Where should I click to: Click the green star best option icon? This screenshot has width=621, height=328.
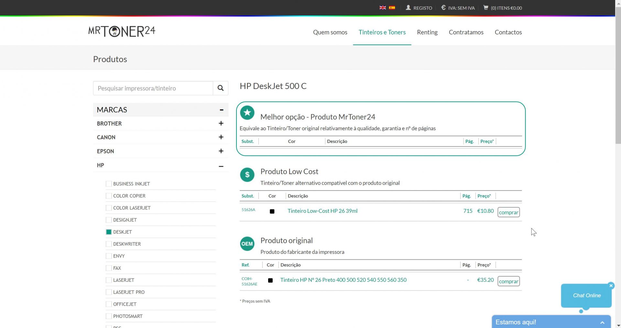click(247, 113)
